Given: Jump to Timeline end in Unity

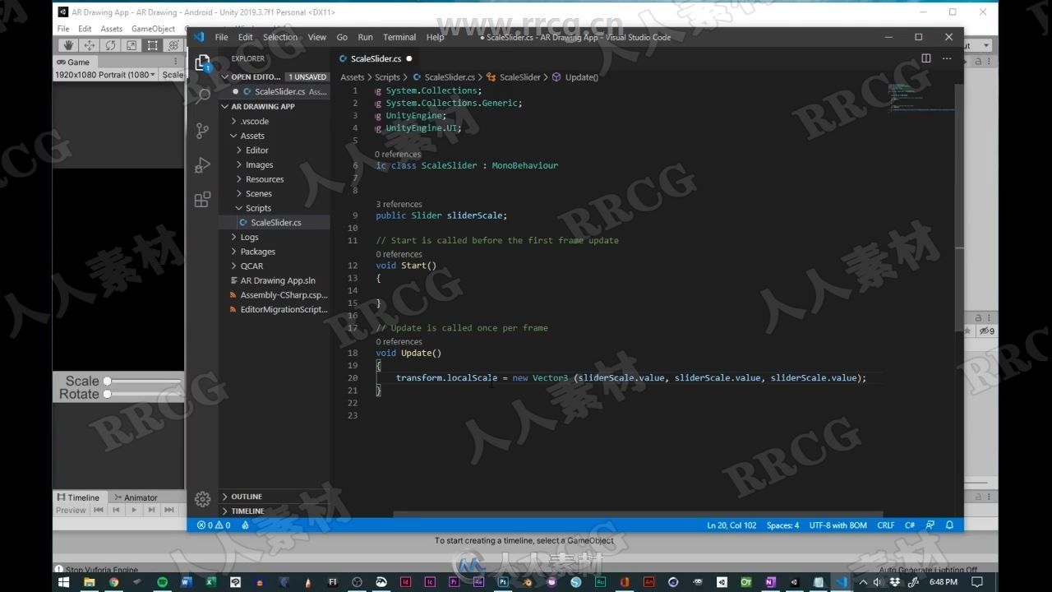Looking at the screenshot, I should click(x=169, y=510).
